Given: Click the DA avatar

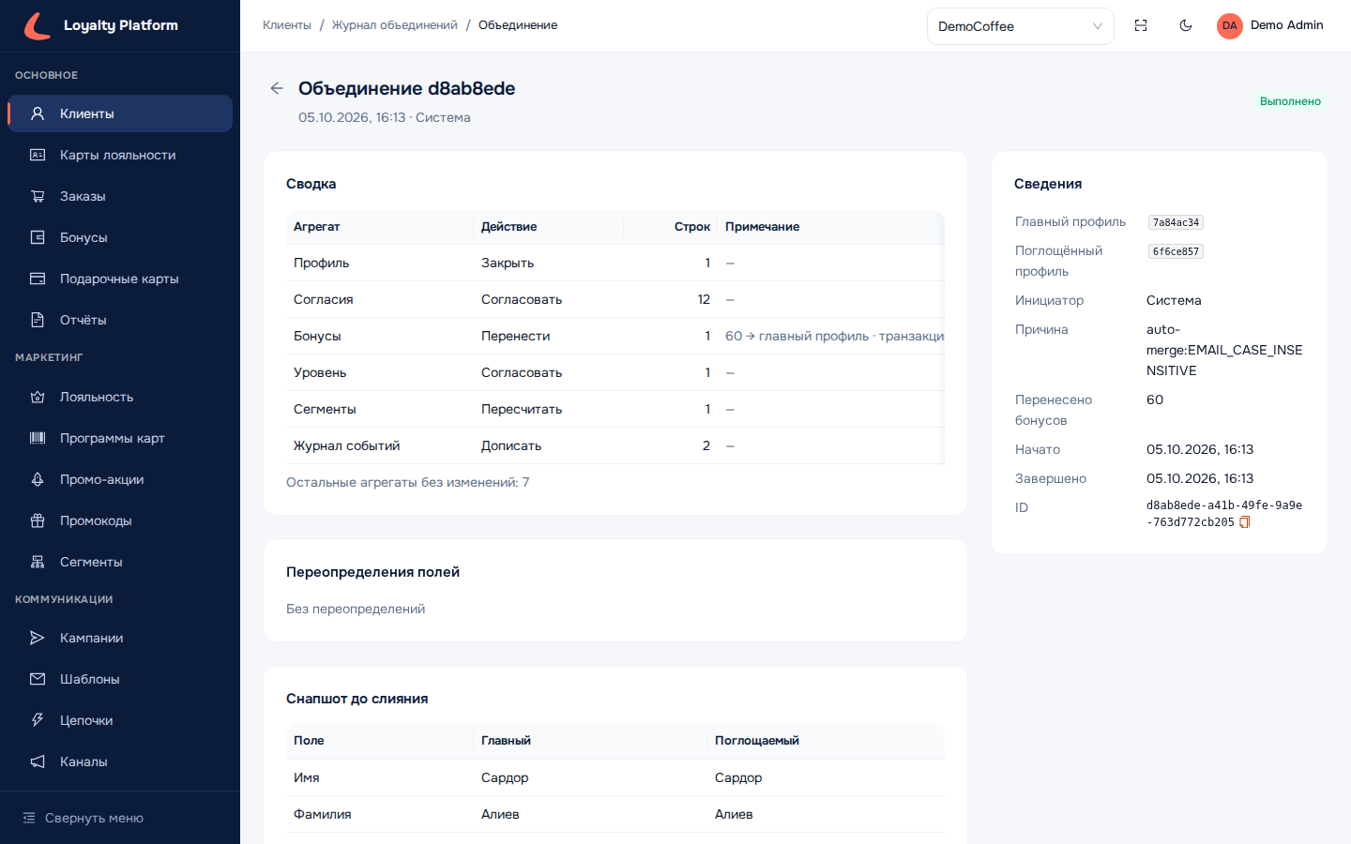Looking at the screenshot, I should (1230, 25).
